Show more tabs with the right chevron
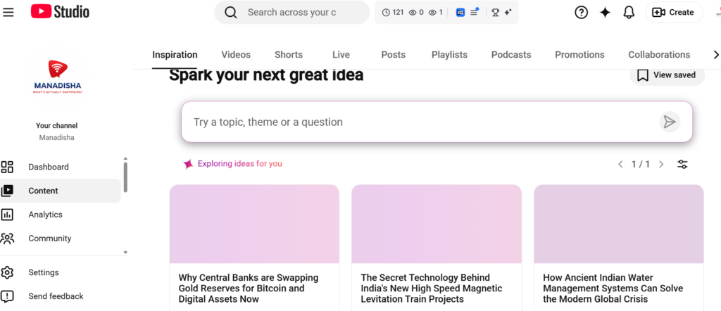Viewport: 721px width, 311px height. [715, 55]
